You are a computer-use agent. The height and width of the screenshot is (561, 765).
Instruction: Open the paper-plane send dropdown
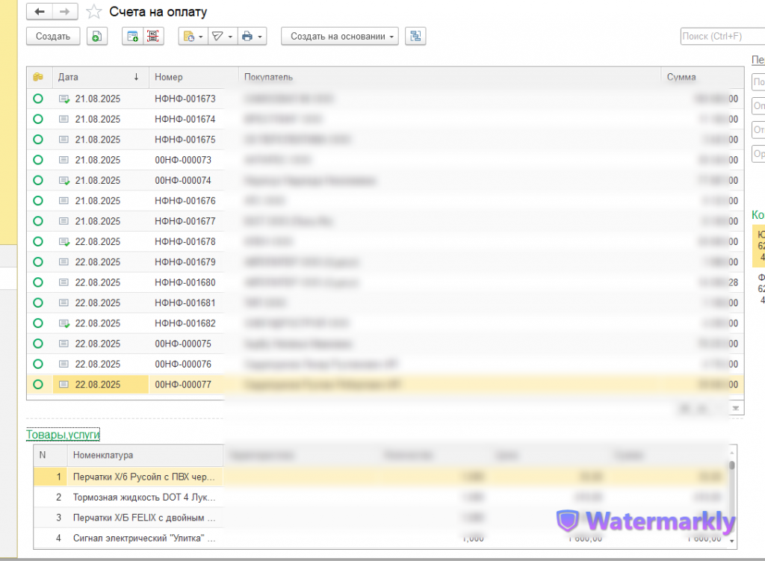[223, 37]
